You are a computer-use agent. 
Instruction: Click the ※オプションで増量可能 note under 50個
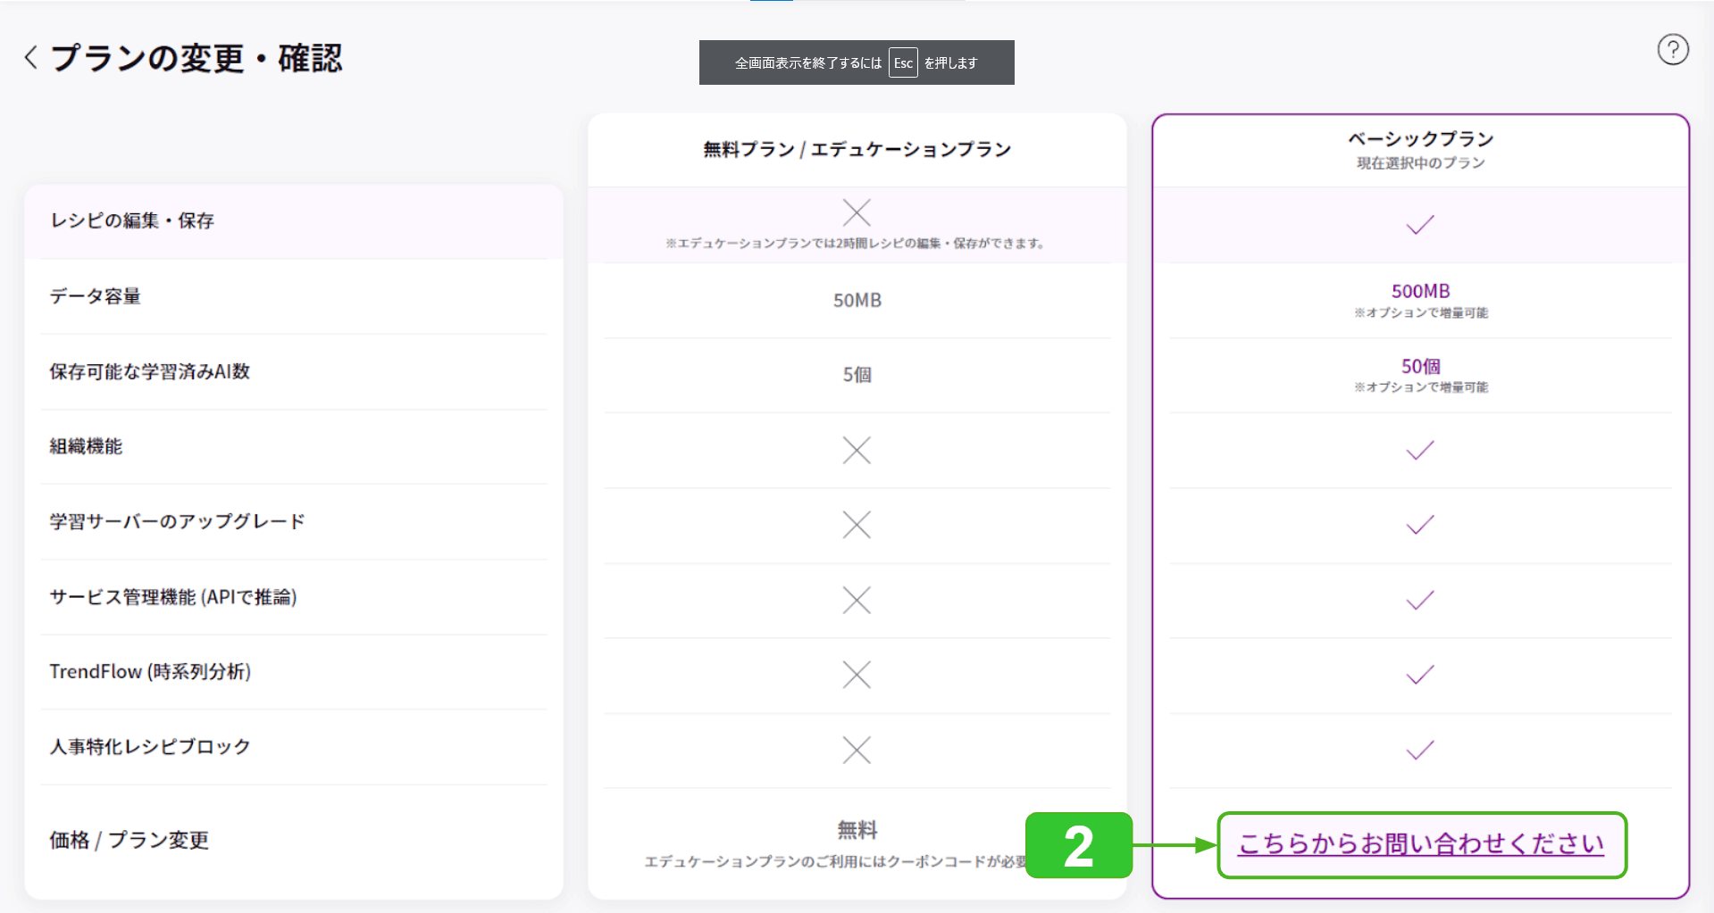[1421, 386]
